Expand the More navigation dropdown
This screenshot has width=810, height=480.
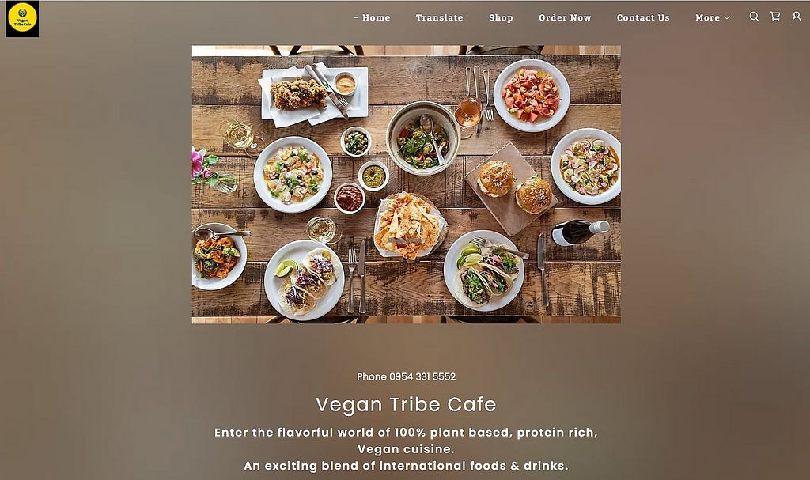click(x=713, y=17)
